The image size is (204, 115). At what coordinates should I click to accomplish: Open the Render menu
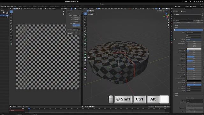8,7
